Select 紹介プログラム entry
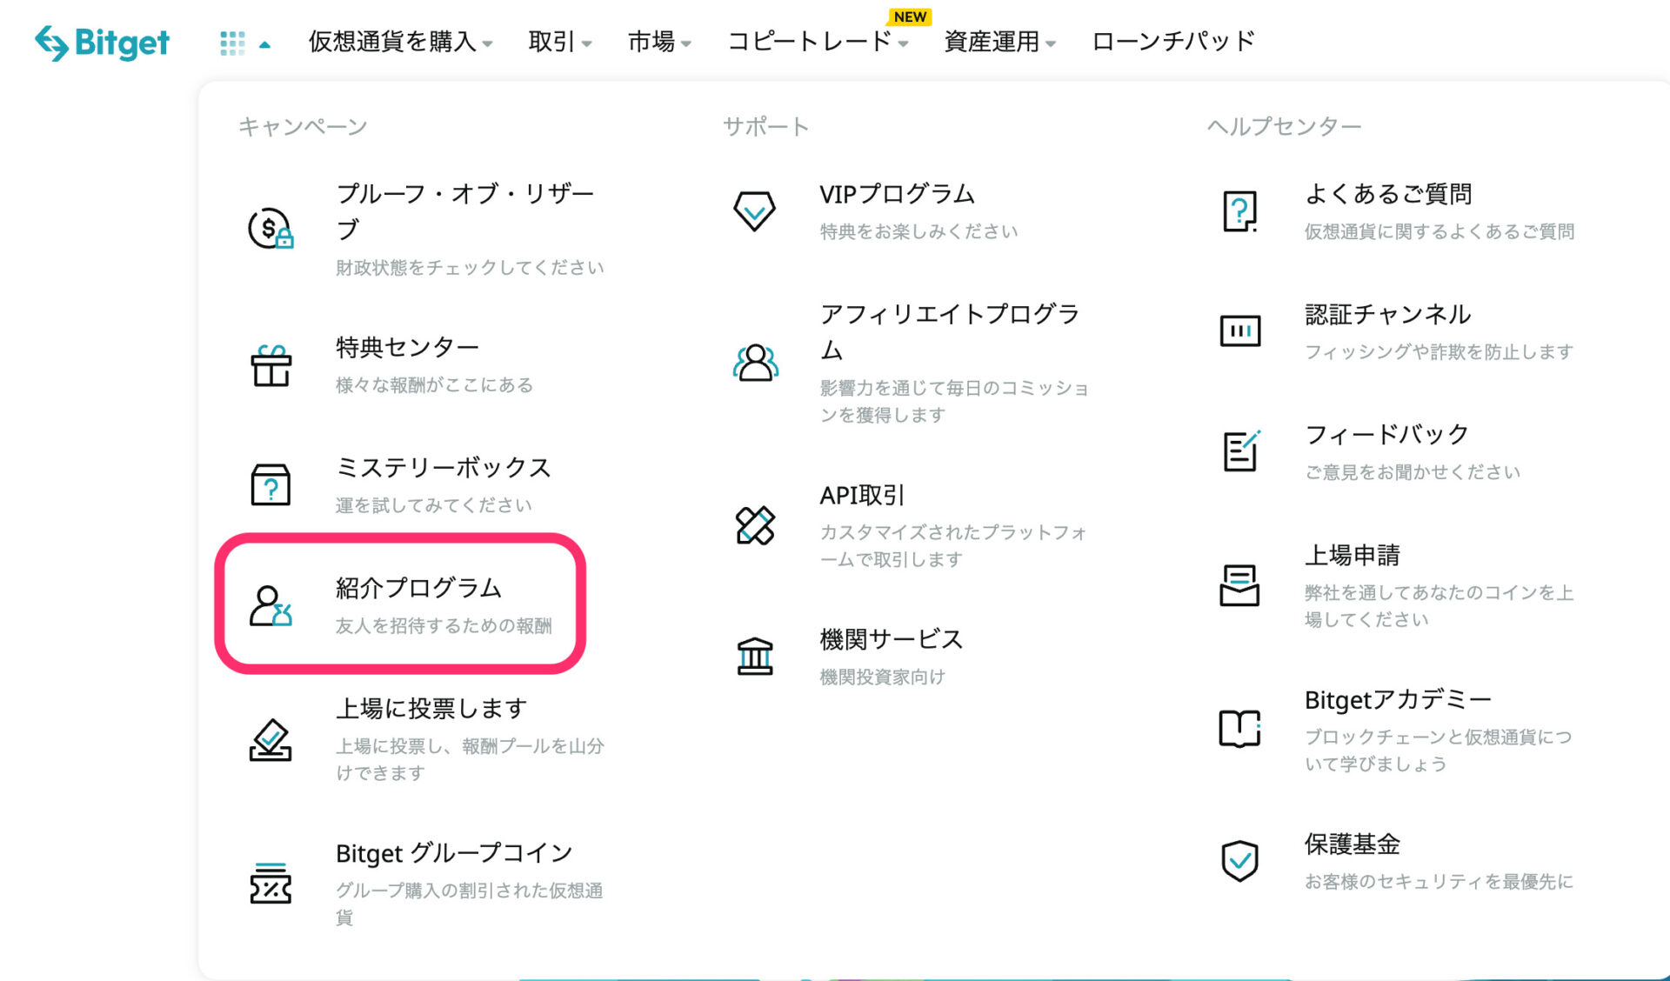The image size is (1670, 981). (418, 588)
